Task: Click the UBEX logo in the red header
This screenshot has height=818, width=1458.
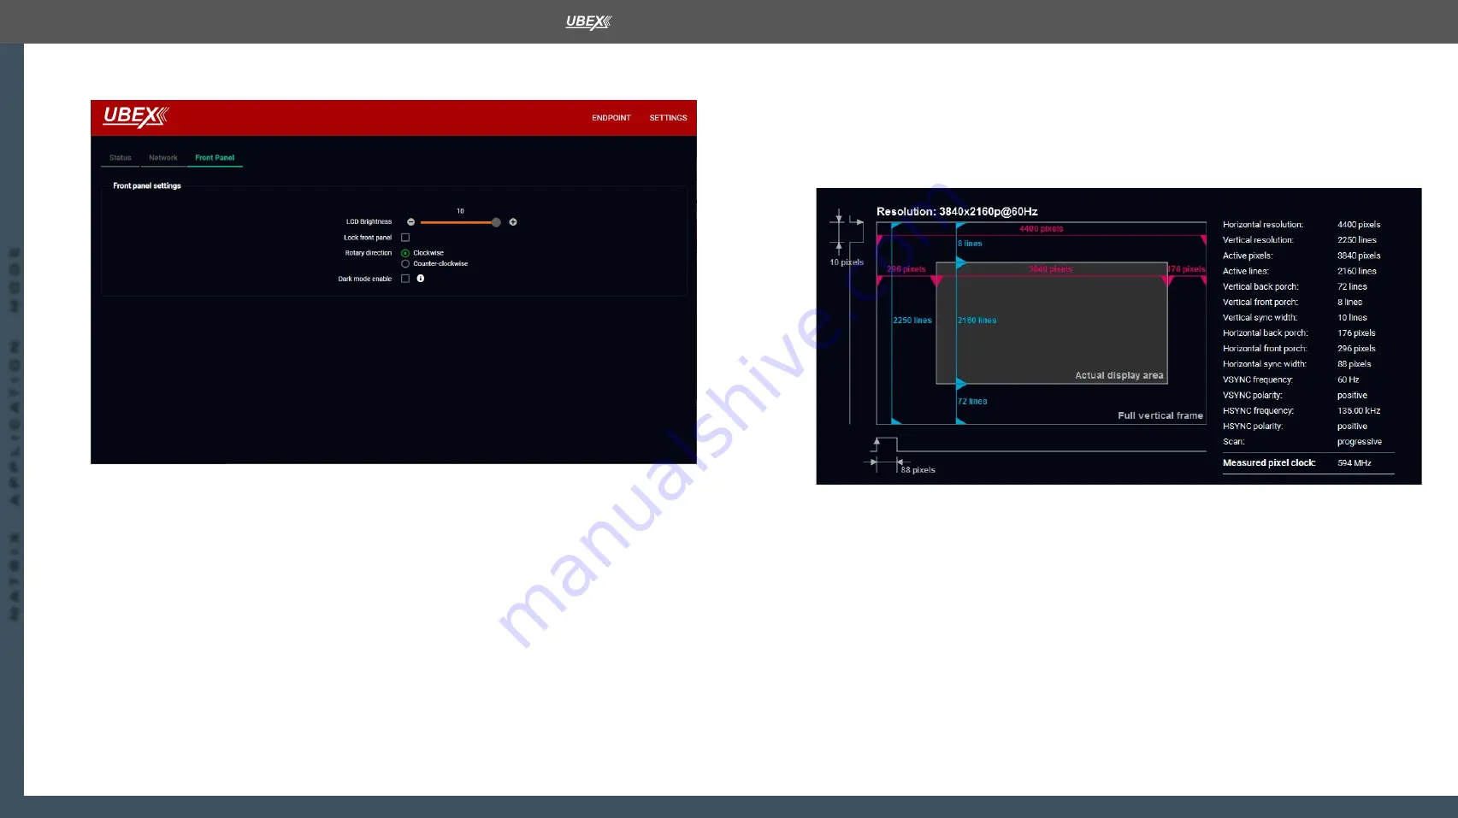Action: click(136, 116)
